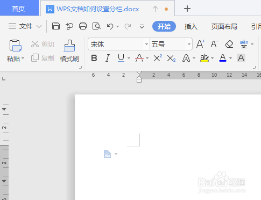
Task: Open font group dialog launcher
Action: pyautogui.click(x=254, y=68)
